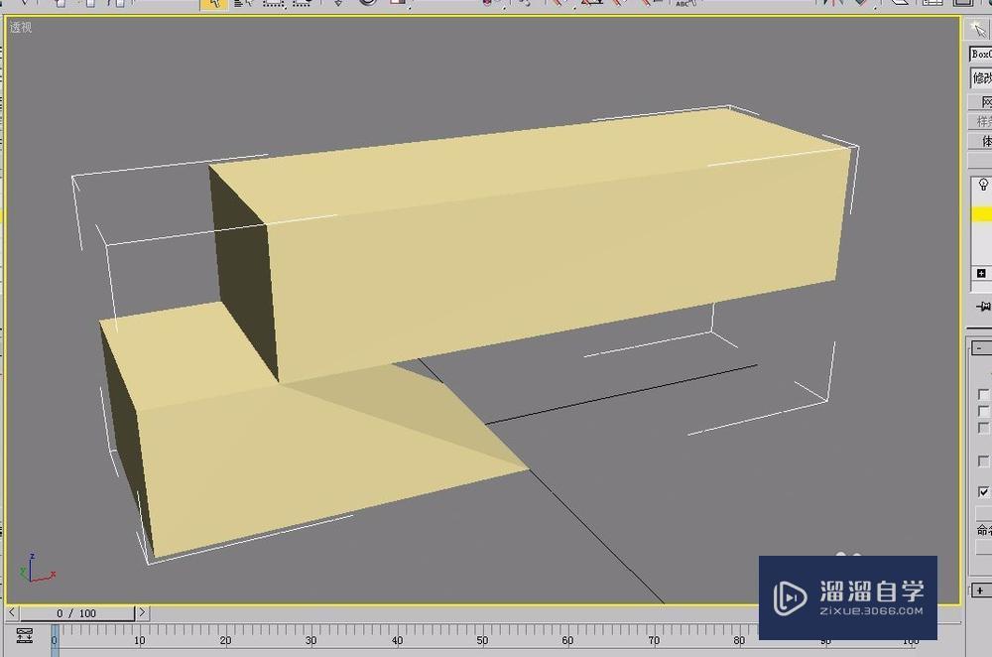Click the time slider left arrow
Viewport: 992px width, 657px height.
click(10, 613)
